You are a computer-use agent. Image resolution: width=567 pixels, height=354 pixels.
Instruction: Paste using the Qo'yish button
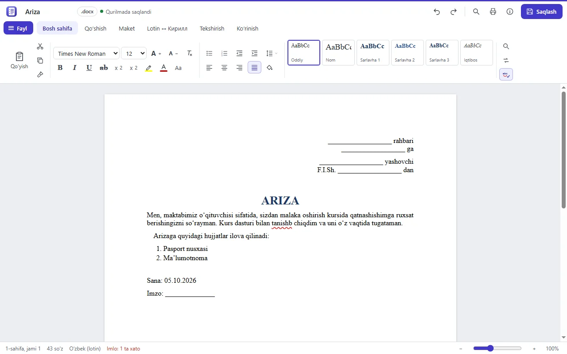point(19,61)
